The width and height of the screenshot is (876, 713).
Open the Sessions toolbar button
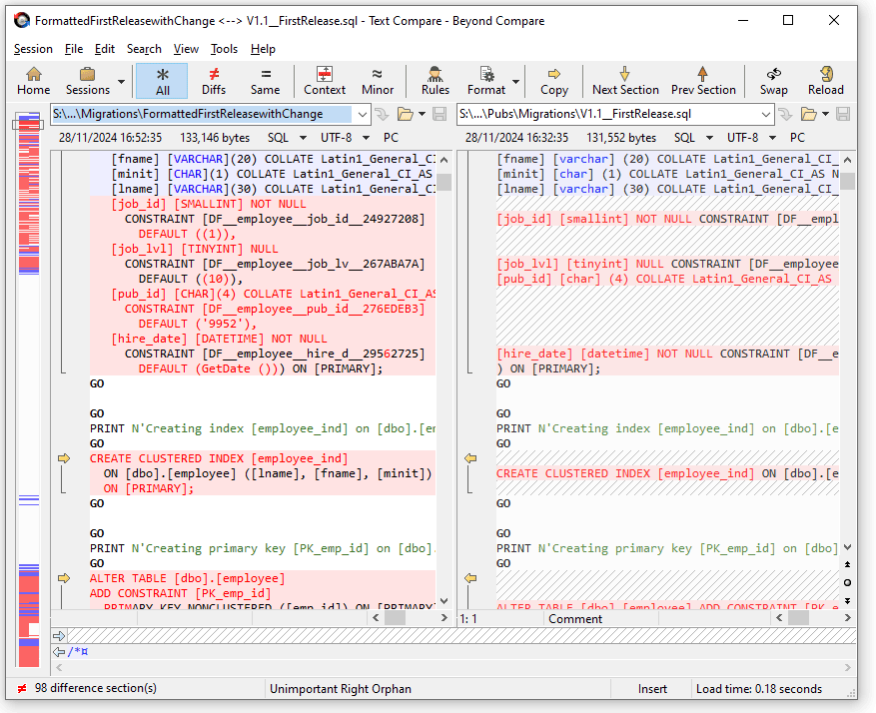[88, 82]
